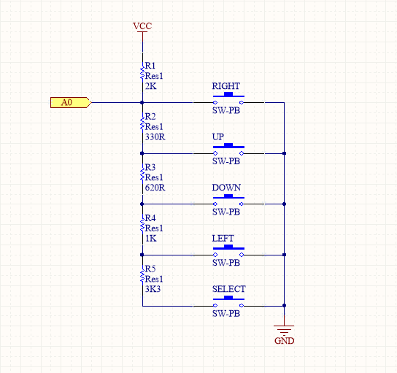Select the 620R value text
This screenshot has height=373, width=397.
coord(155,188)
